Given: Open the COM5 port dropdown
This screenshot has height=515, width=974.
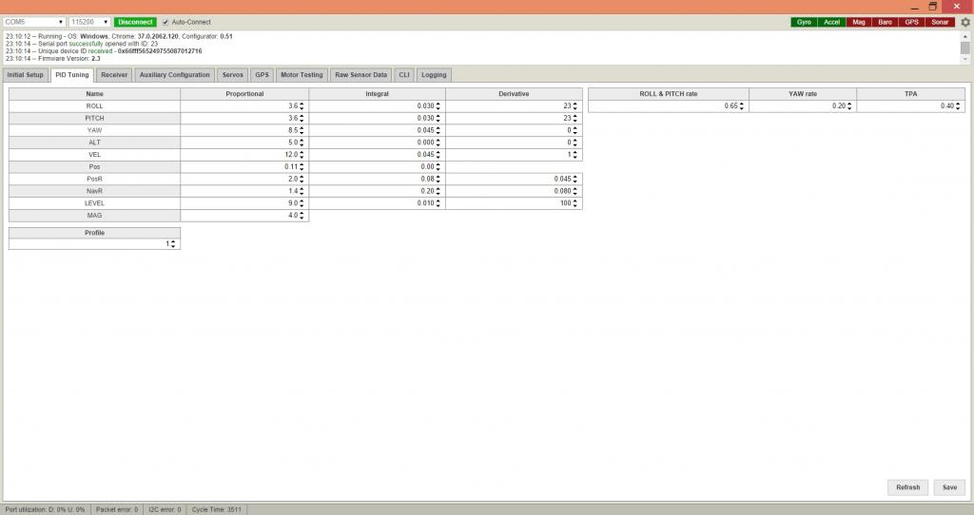Looking at the screenshot, I should click(x=34, y=22).
